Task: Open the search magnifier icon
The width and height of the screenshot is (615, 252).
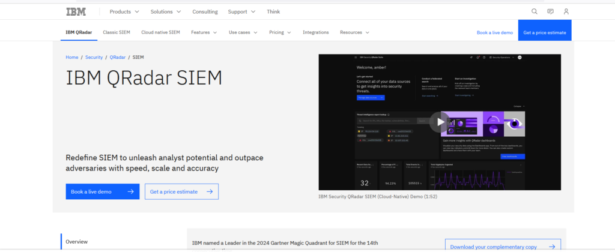Action: [534, 12]
